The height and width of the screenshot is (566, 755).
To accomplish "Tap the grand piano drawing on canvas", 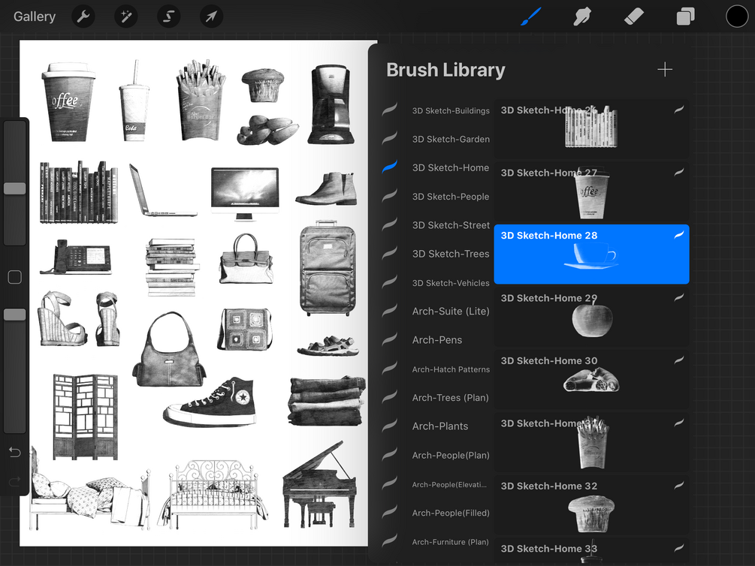I will [320, 484].
